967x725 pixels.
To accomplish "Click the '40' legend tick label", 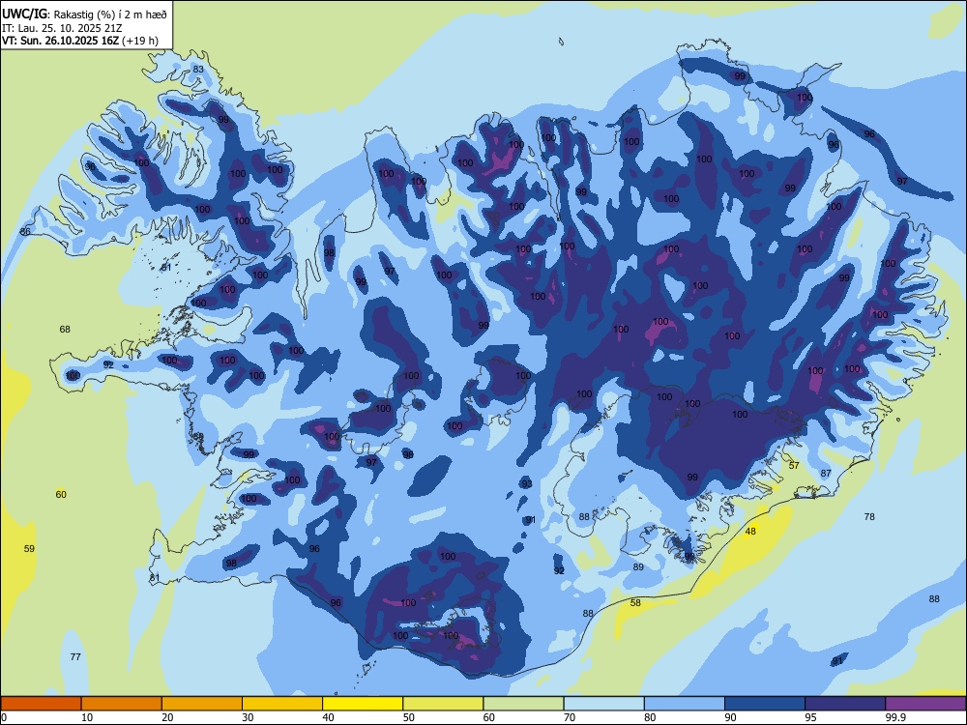I will [x=328, y=717].
